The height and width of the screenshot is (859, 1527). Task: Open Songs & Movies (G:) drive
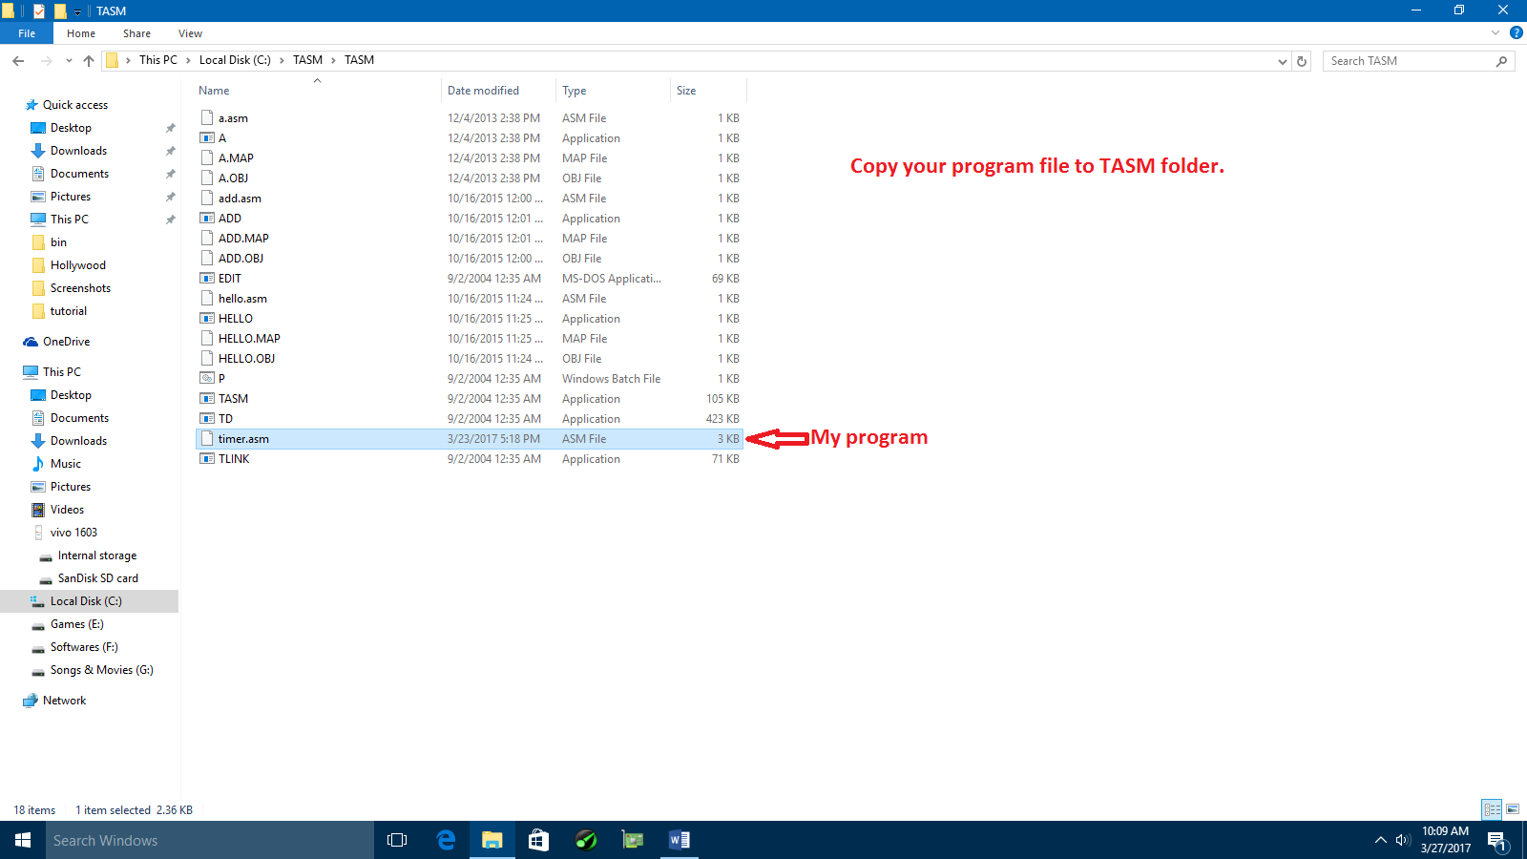101,670
